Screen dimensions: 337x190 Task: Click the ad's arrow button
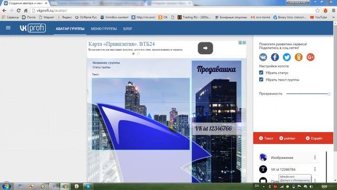click(205, 48)
